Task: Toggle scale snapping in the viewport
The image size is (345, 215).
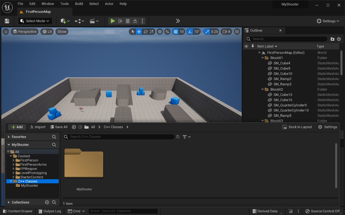Action: pyautogui.click(x=207, y=32)
